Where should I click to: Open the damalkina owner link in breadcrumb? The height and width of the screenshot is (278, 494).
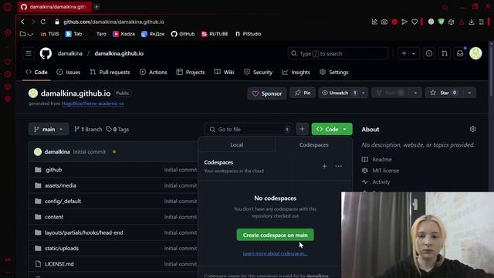70,53
